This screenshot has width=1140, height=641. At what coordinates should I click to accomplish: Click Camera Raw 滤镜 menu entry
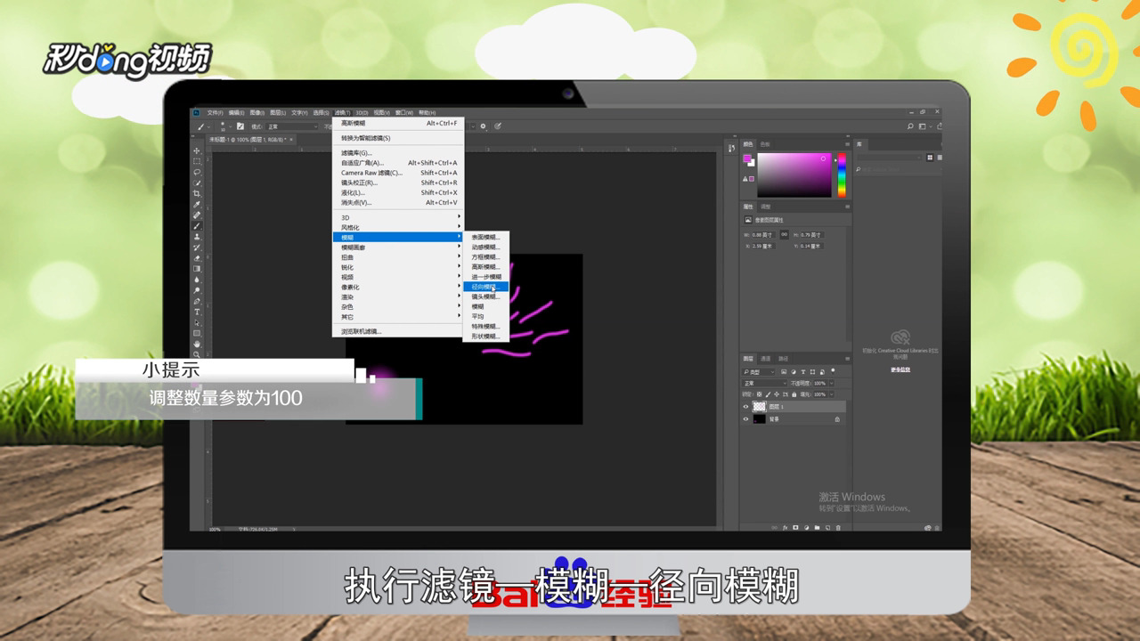(x=398, y=173)
